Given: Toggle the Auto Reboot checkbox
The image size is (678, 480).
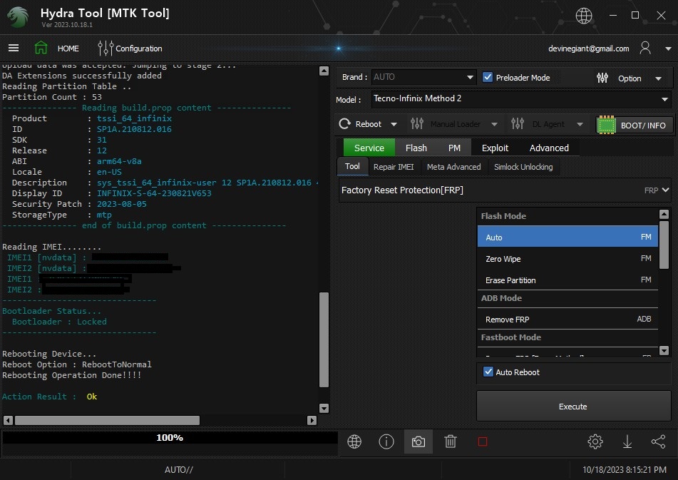Looking at the screenshot, I should click(x=488, y=372).
